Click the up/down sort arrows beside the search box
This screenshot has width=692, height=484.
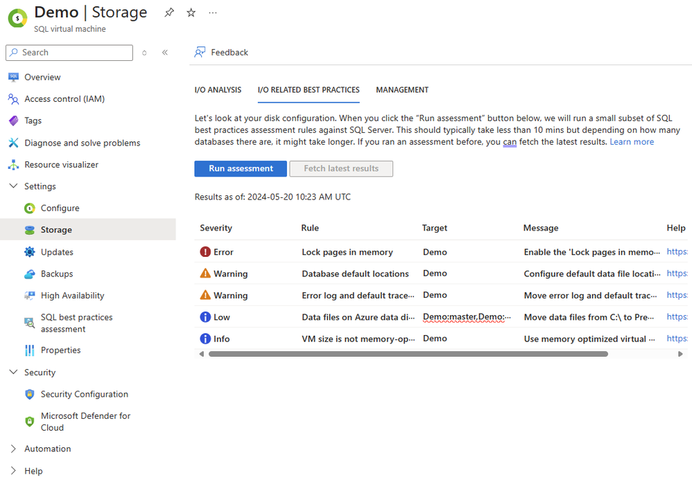pos(144,53)
